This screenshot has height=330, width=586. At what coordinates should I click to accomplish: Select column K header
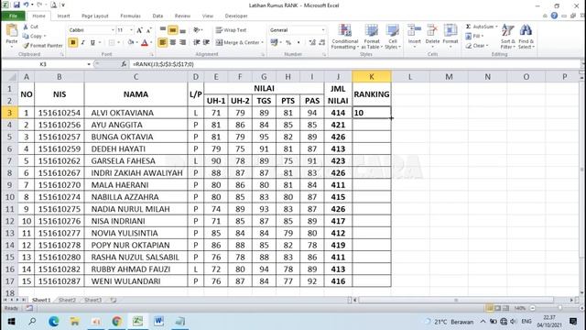372,77
